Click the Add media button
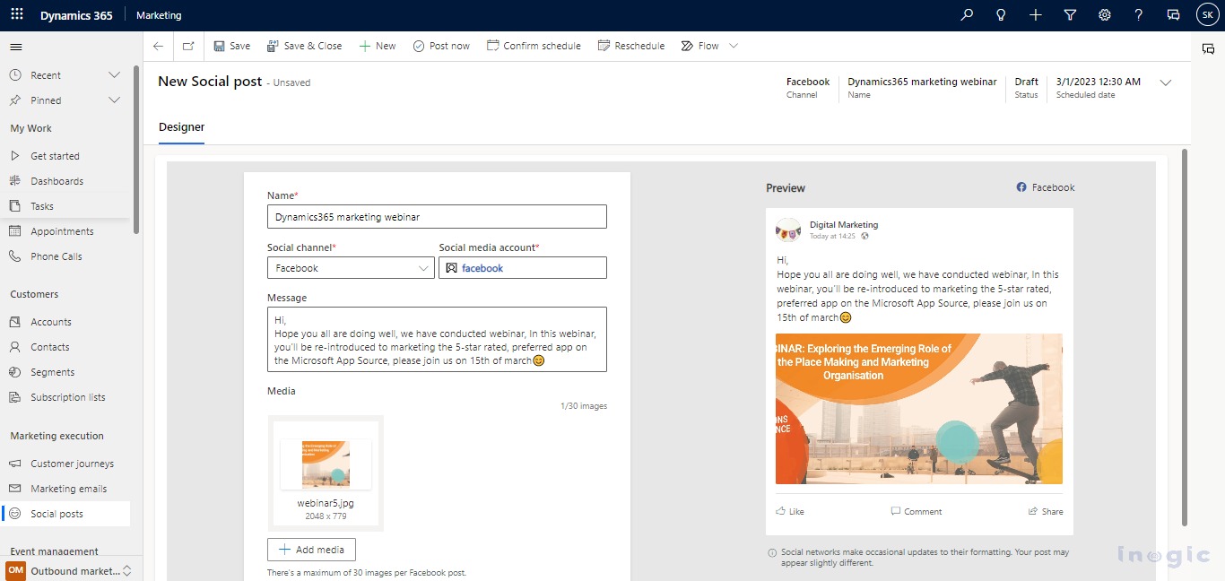The height and width of the screenshot is (581, 1225). 311,550
